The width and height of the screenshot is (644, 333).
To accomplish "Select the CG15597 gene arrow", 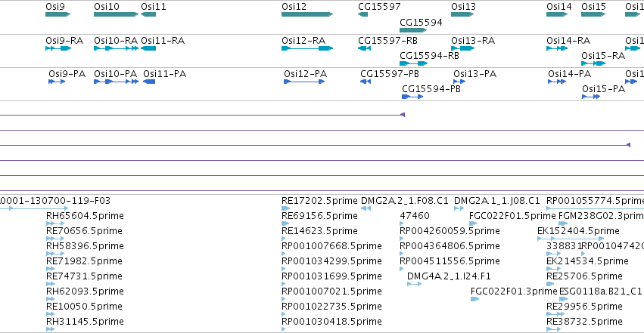I will (x=362, y=14).
